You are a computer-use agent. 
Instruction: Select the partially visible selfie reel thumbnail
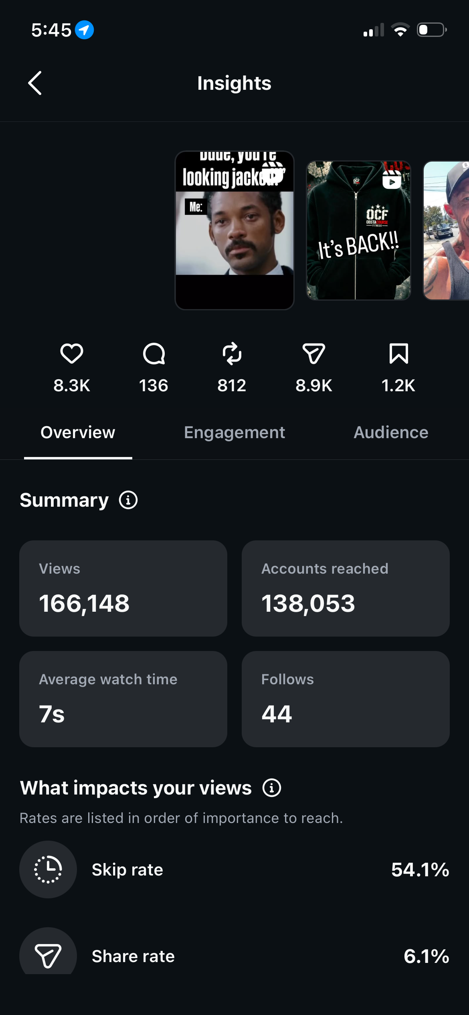click(446, 230)
